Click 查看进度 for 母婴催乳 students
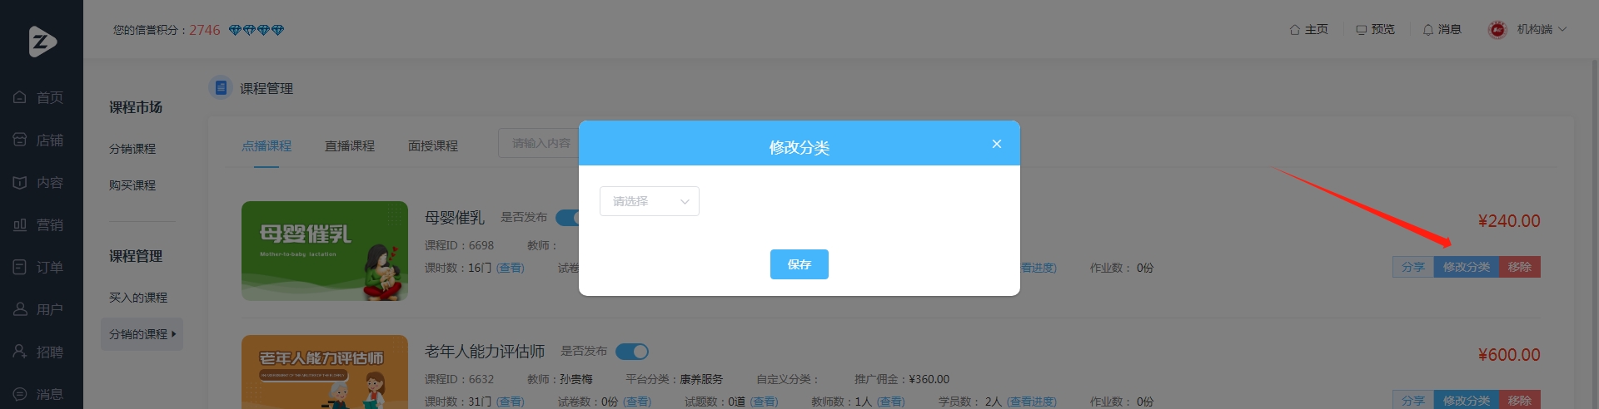This screenshot has width=1599, height=409. coord(1038,268)
